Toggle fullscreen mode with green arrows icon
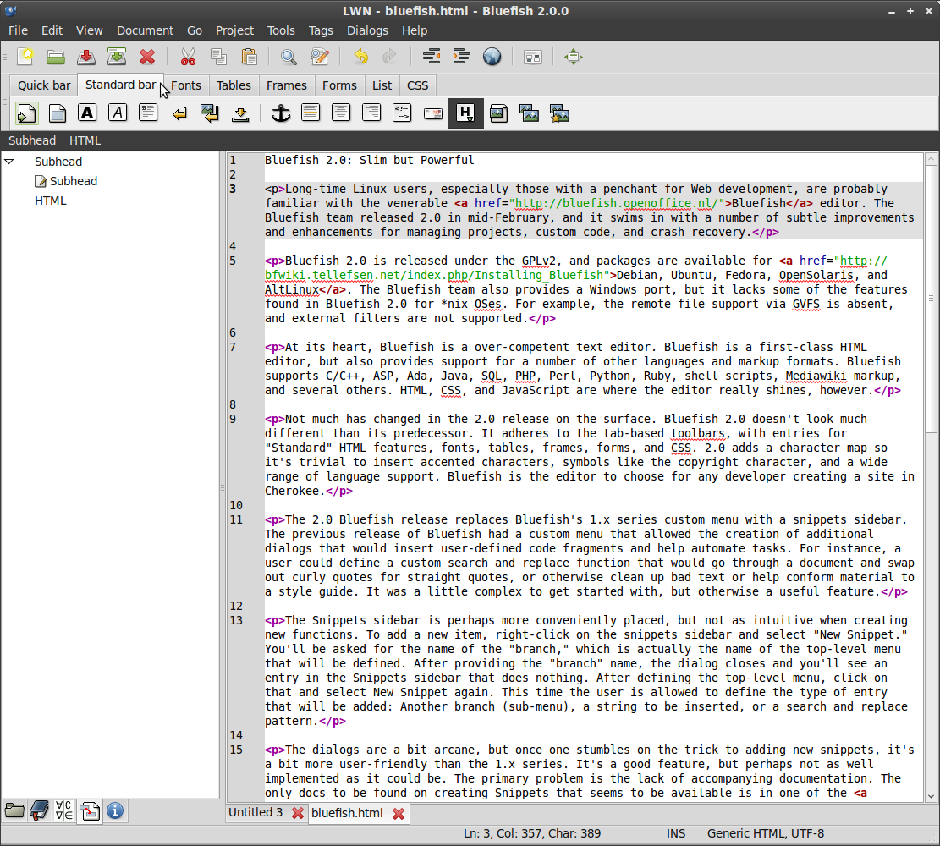Screen dimensions: 940x846 (x=574, y=57)
